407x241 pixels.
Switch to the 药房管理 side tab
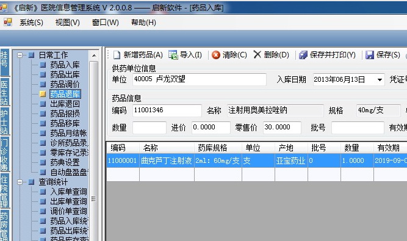[4, 226]
